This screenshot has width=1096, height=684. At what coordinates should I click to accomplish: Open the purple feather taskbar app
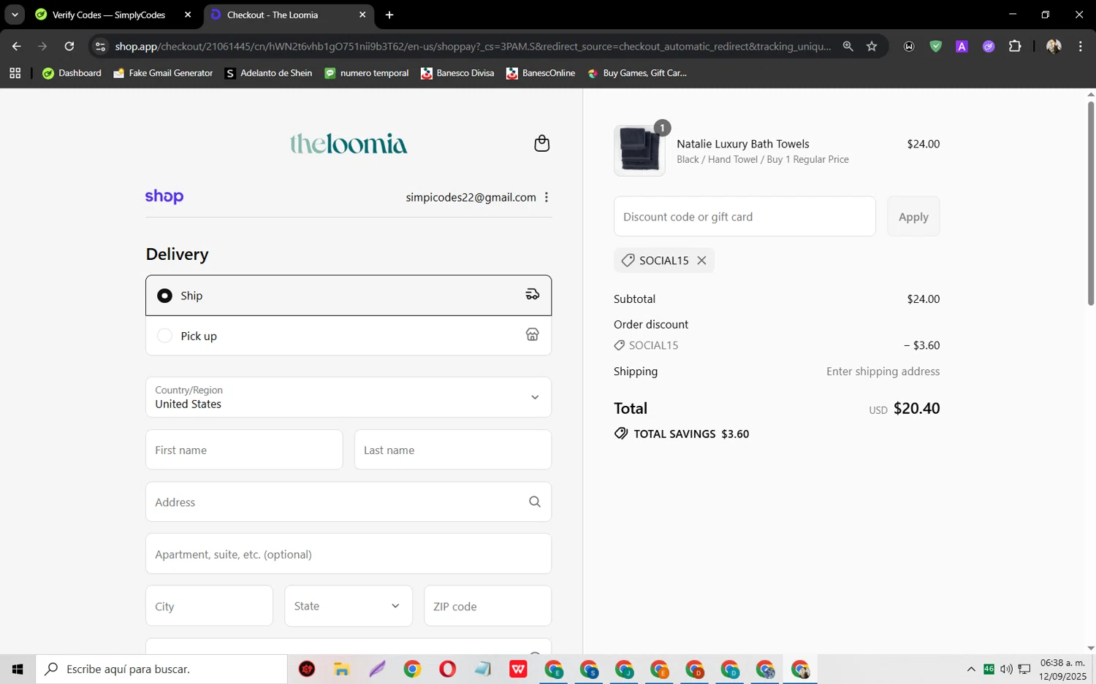click(x=377, y=669)
